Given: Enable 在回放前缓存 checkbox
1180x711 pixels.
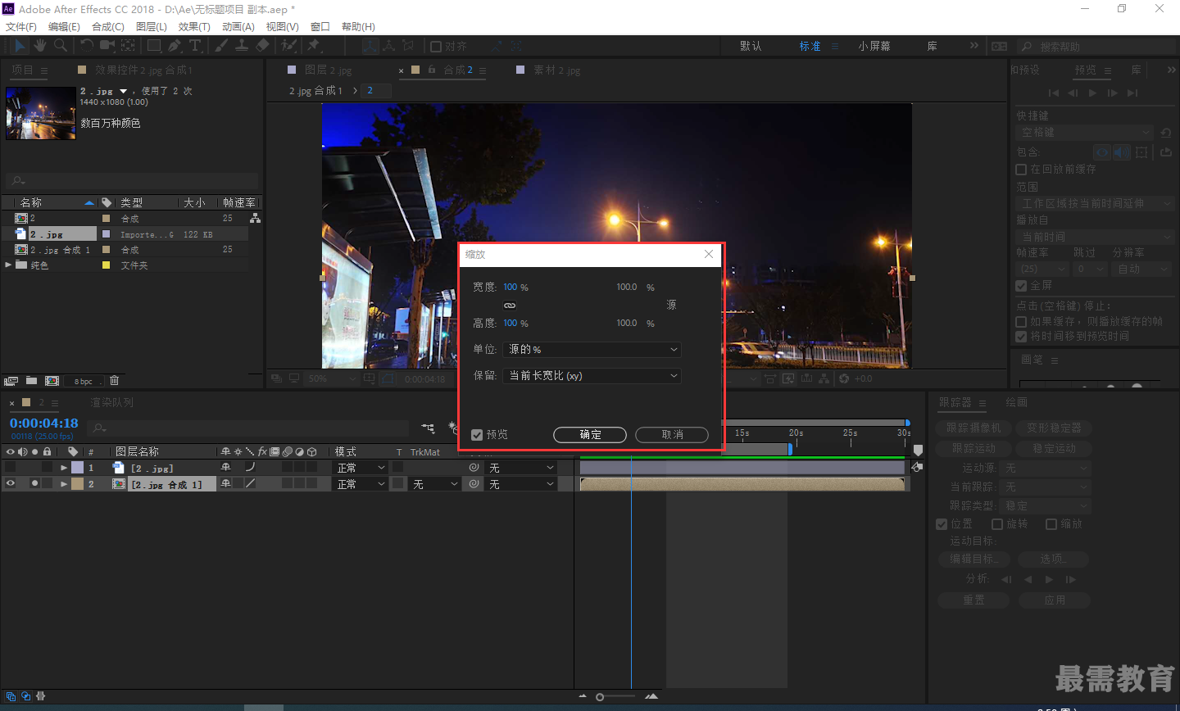Looking at the screenshot, I should pyautogui.click(x=1021, y=170).
